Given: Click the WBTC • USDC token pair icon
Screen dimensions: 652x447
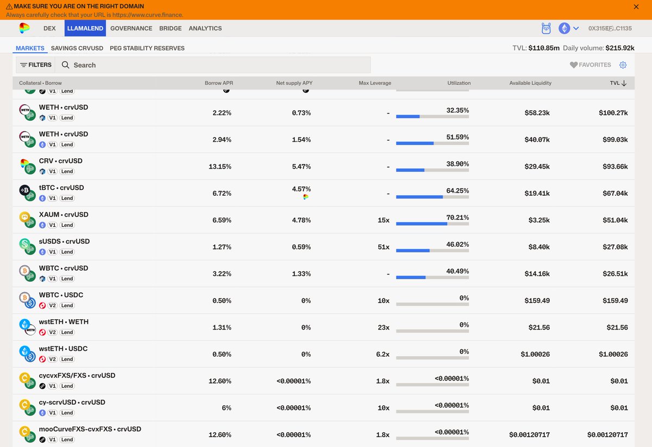Looking at the screenshot, I should (x=27, y=300).
